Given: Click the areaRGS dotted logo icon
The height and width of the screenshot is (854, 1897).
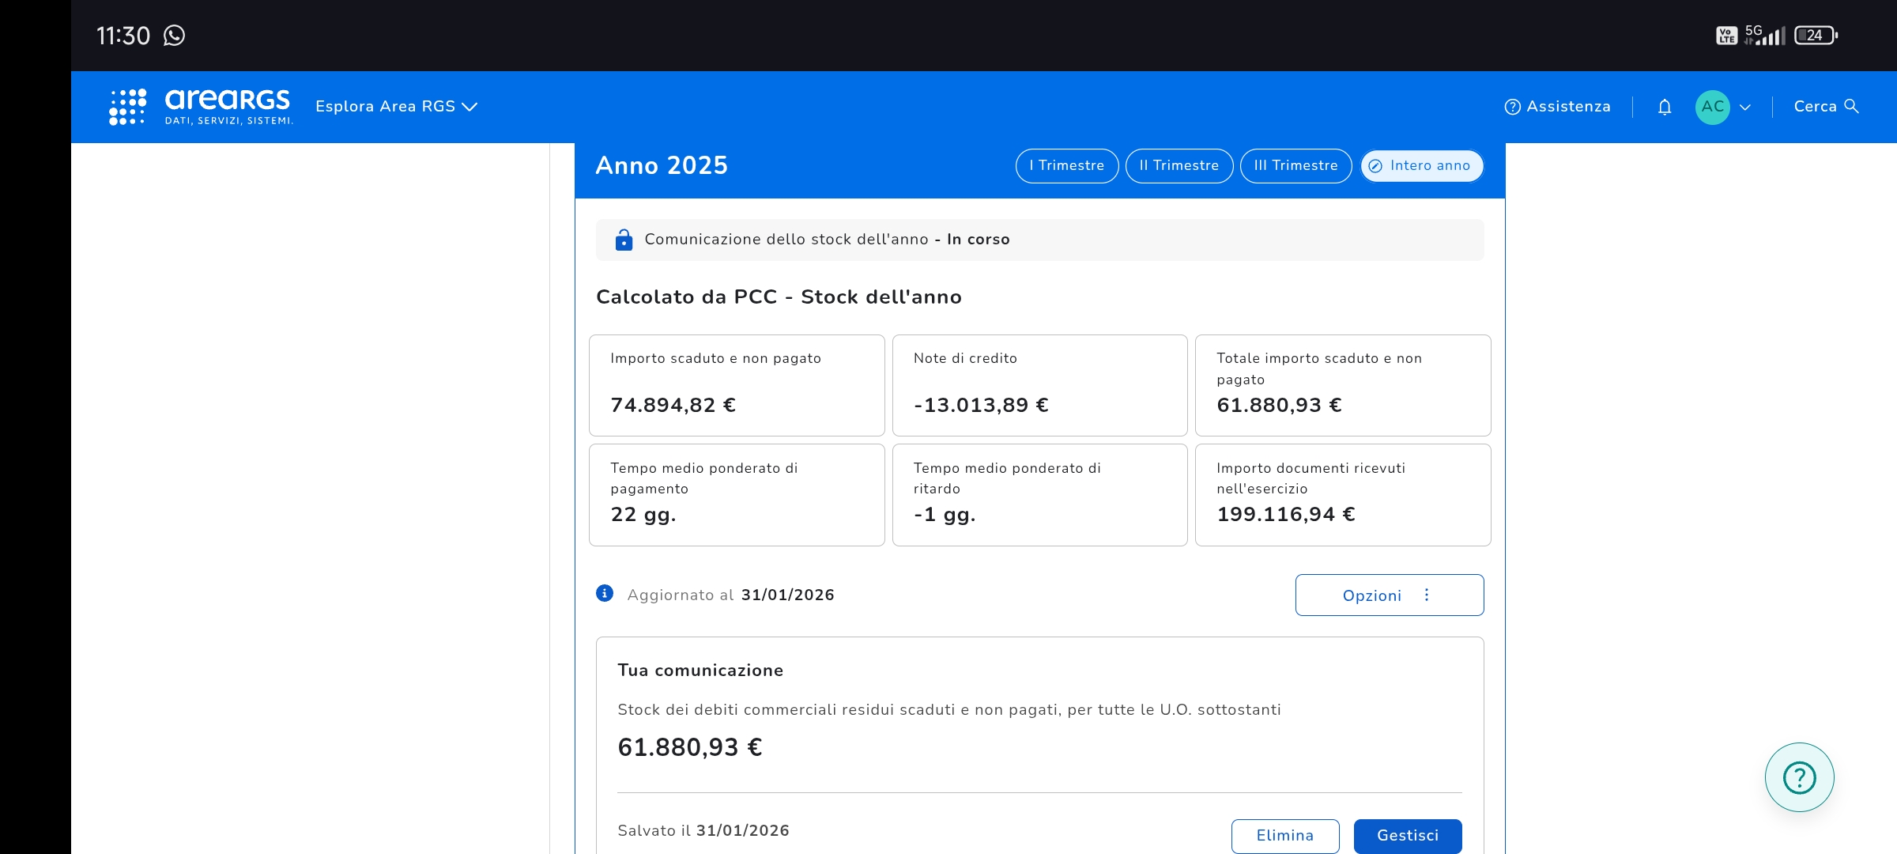Looking at the screenshot, I should [x=127, y=107].
